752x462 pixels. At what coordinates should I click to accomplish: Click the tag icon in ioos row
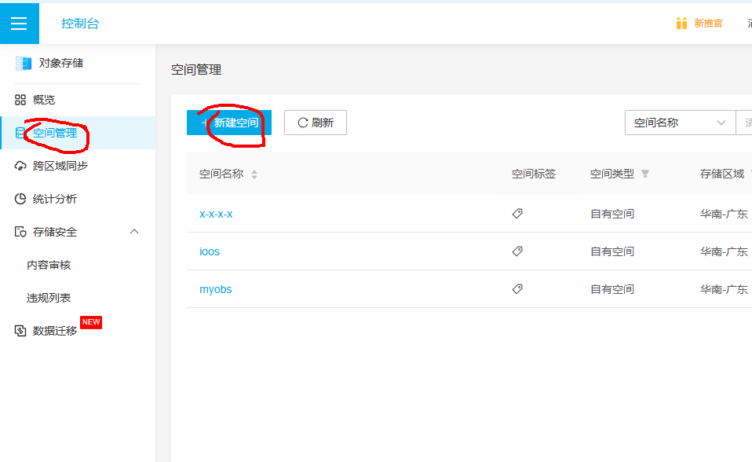point(517,251)
